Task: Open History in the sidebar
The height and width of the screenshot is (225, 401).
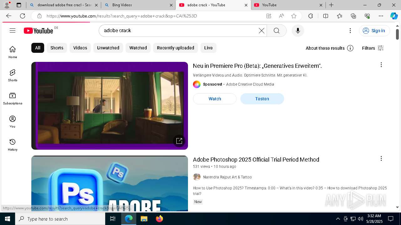Action: pos(13,145)
